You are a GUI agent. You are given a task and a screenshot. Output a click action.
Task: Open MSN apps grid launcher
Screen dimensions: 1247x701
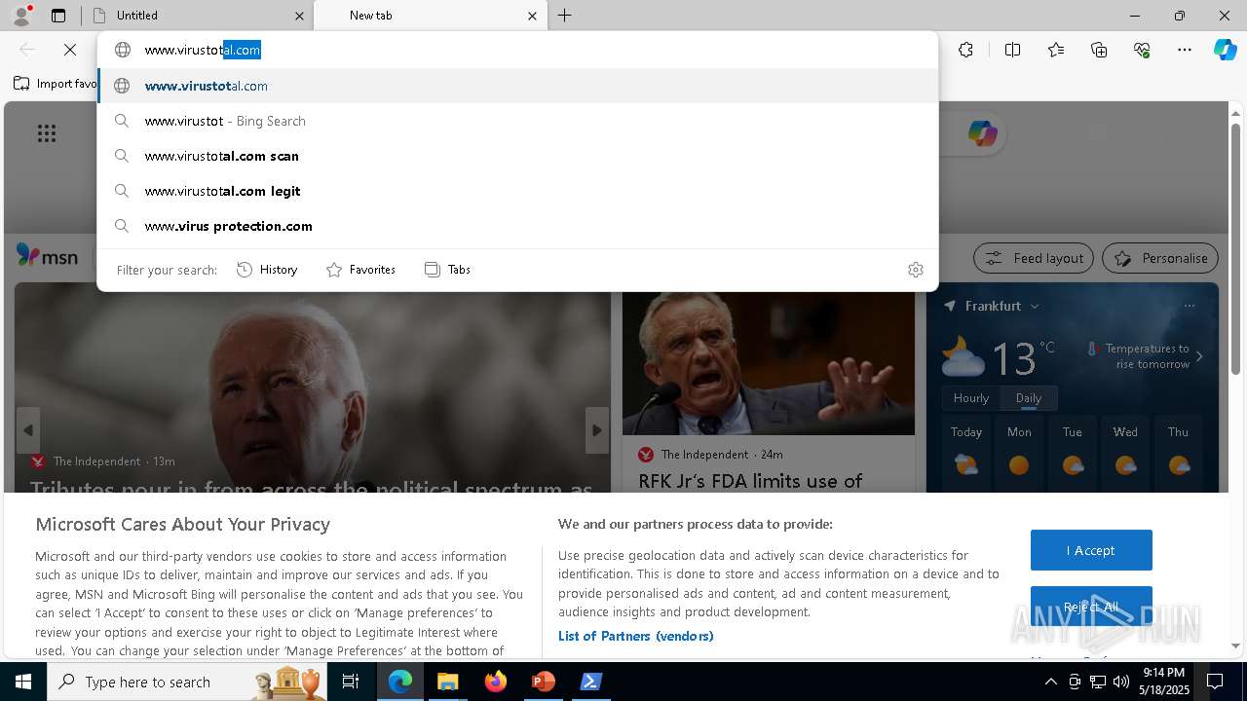click(47, 133)
